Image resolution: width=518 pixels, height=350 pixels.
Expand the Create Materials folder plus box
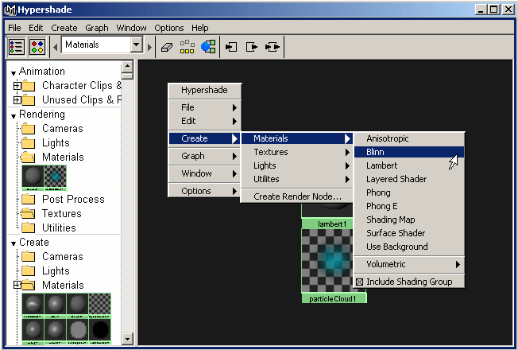tap(17, 285)
